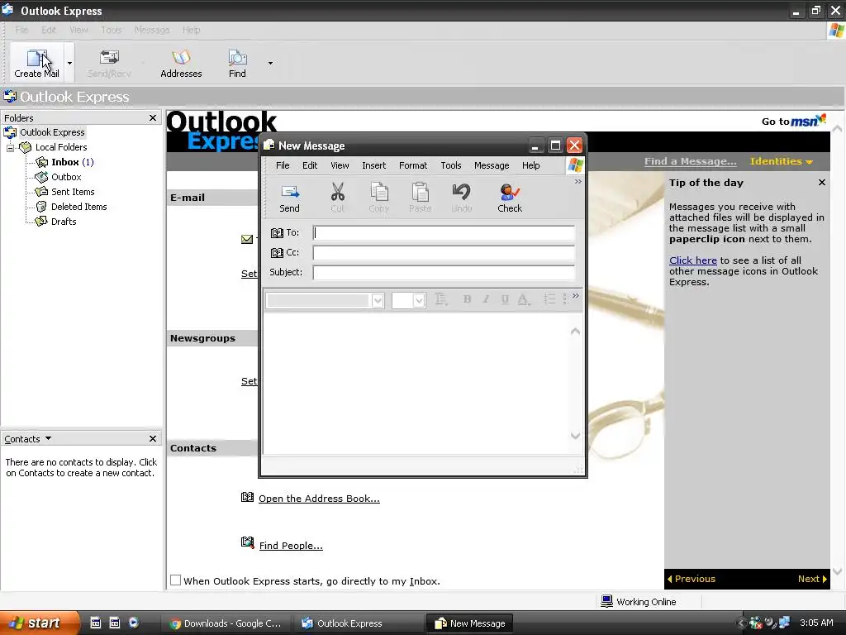This screenshot has width=846, height=635.
Task: Select the Inbox folder
Action: click(64, 162)
